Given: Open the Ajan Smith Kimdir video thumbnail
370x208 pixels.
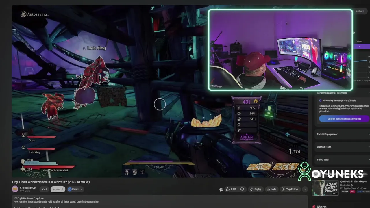Looking at the screenshot, I should pyautogui.click(x=325, y=187).
